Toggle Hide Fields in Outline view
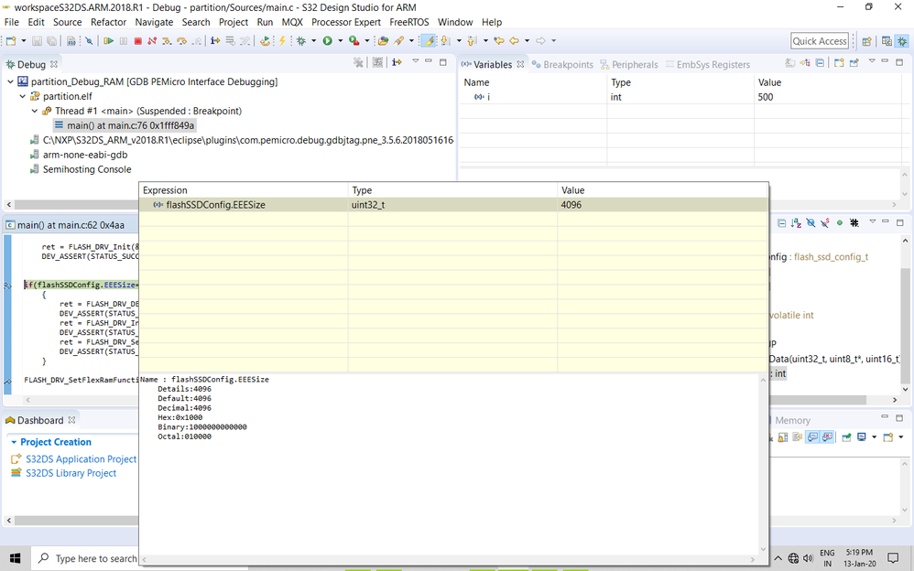The height and width of the screenshot is (571, 914). [811, 223]
